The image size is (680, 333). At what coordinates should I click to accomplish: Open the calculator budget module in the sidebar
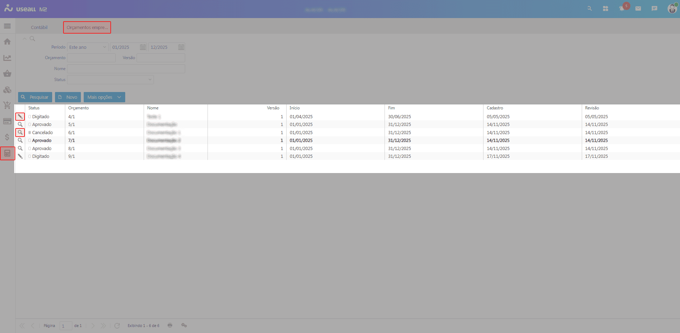coord(7,153)
